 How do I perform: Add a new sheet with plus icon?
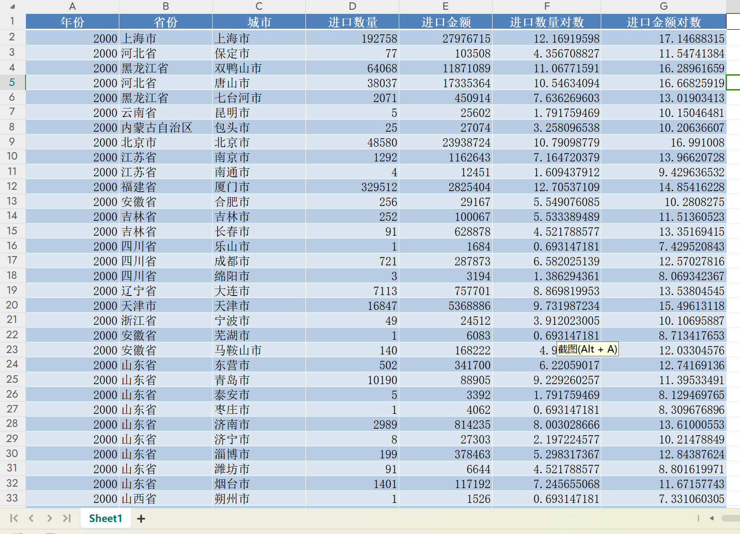141,519
